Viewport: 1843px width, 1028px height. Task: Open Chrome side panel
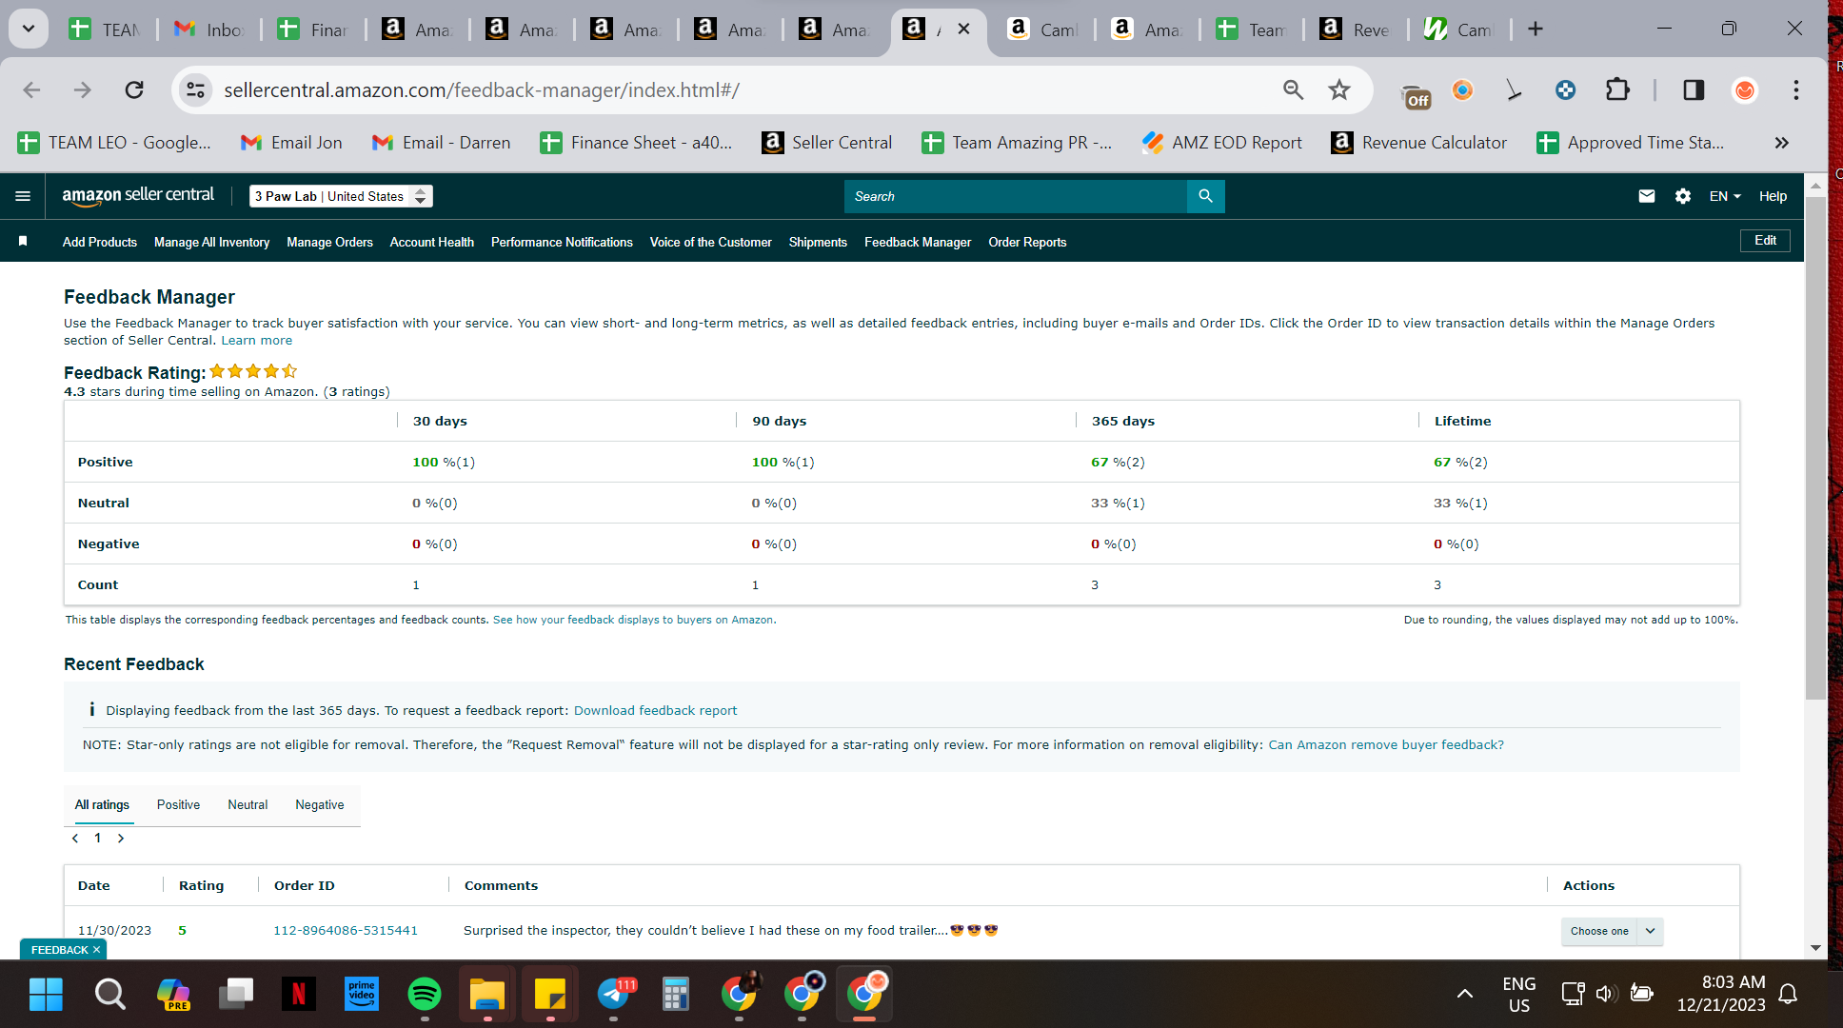pyautogui.click(x=1694, y=89)
